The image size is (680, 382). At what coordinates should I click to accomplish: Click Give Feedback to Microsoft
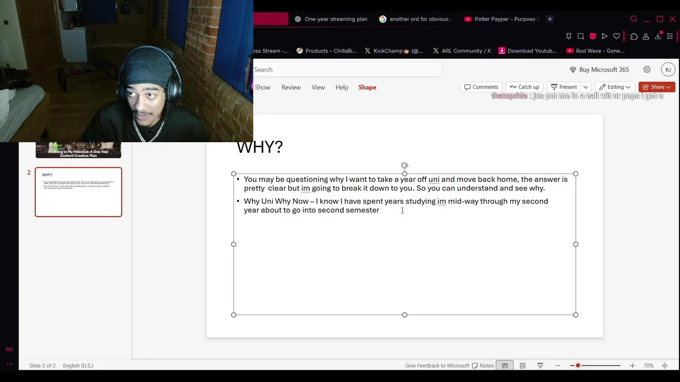coord(437,366)
